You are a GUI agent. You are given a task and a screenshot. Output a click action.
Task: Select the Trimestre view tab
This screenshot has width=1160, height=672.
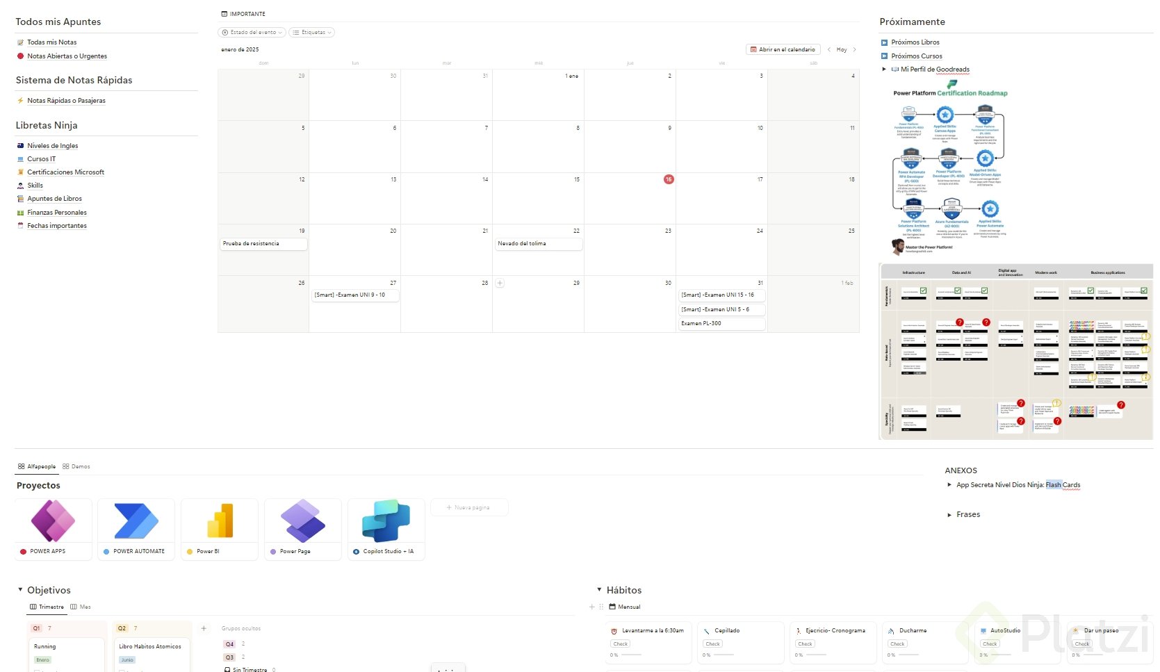pos(47,607)
